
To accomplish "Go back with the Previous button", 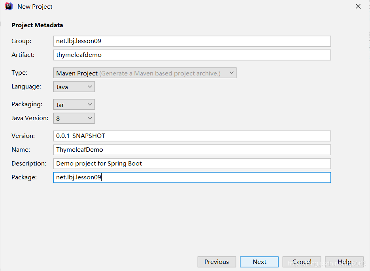I will pos(217,262).
